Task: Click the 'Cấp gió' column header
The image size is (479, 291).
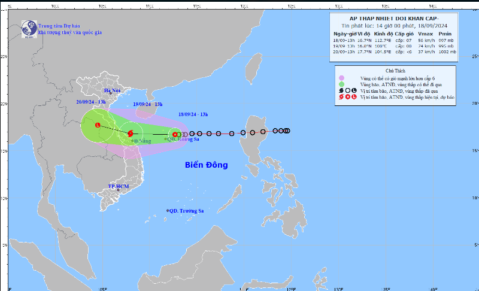Action: tap(404, 34)
